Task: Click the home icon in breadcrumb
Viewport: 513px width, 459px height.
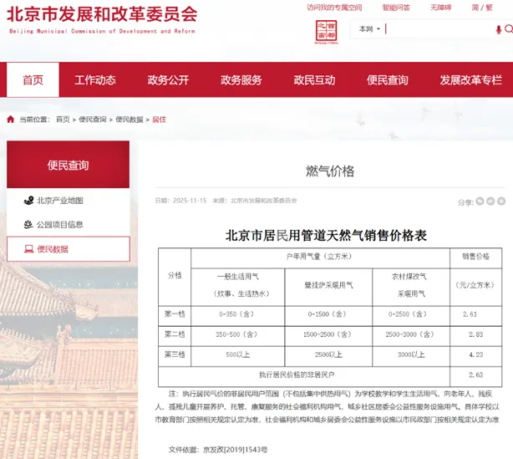Action: pos(11,120)
